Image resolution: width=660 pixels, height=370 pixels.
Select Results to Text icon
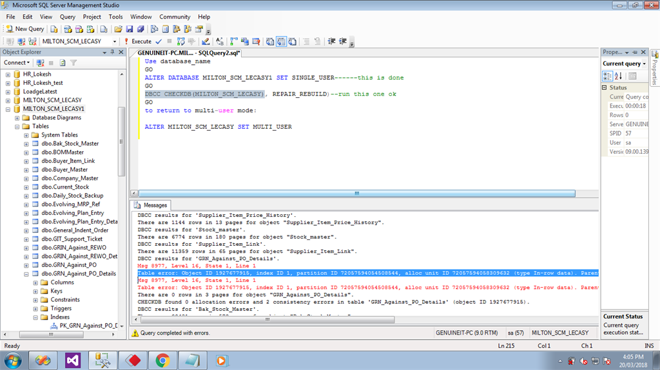point(270,41)
